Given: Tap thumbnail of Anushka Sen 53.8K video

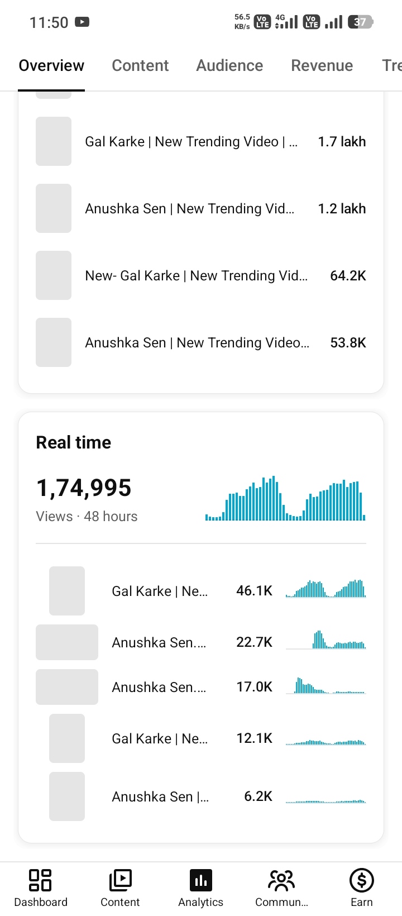Looking at the screenshot, I should point(54,342).
